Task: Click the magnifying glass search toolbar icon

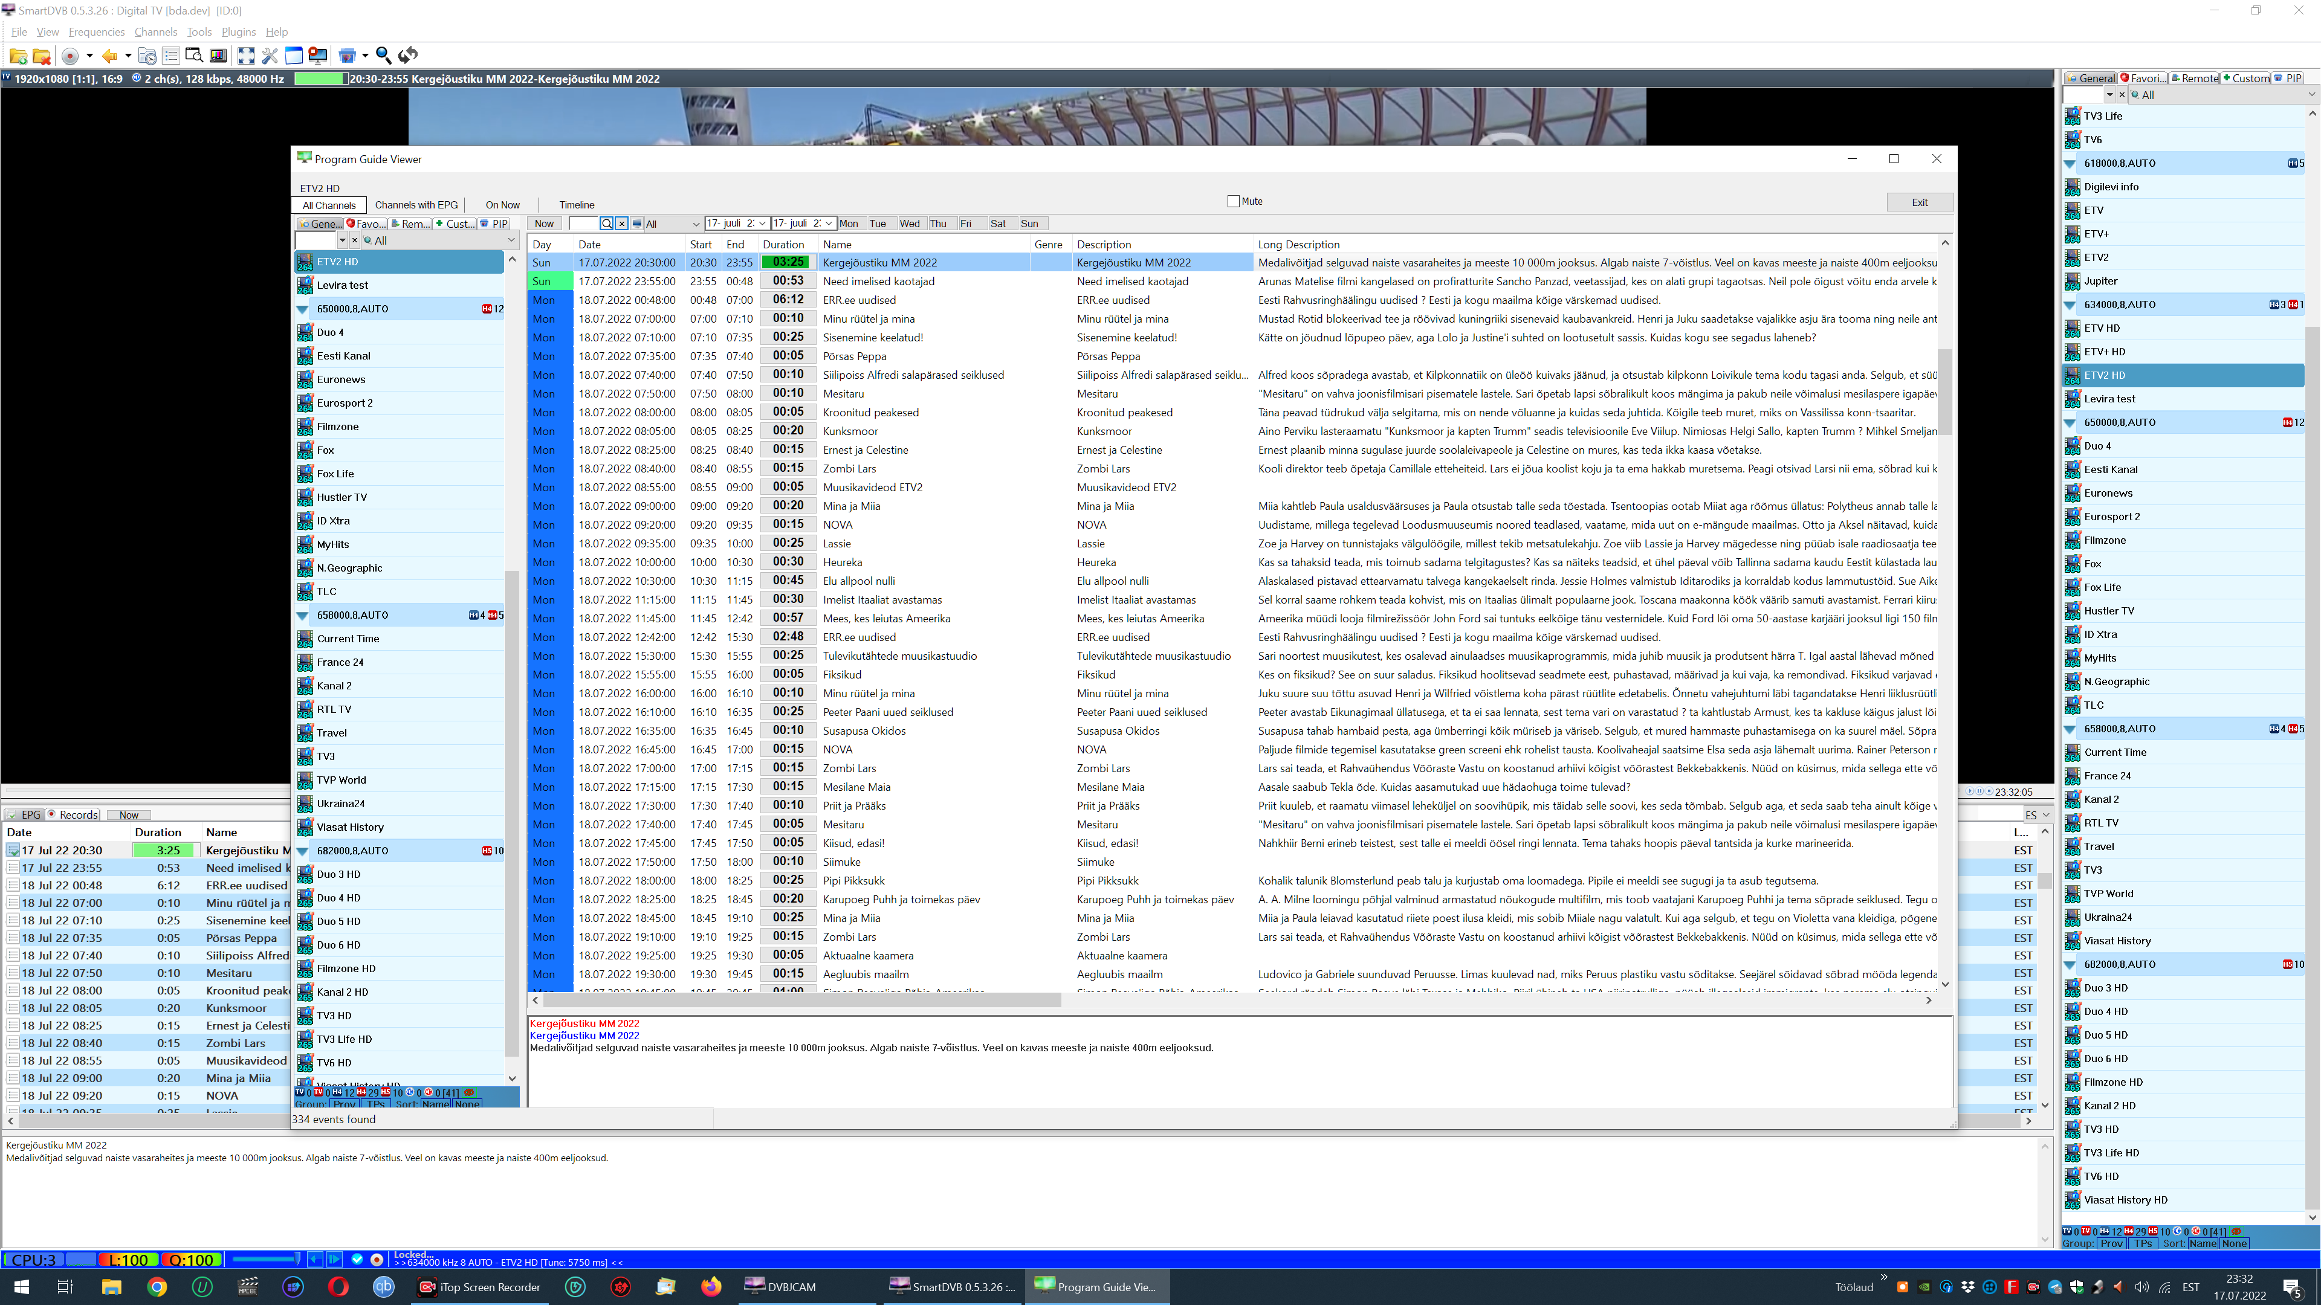Action: (384, 56)
